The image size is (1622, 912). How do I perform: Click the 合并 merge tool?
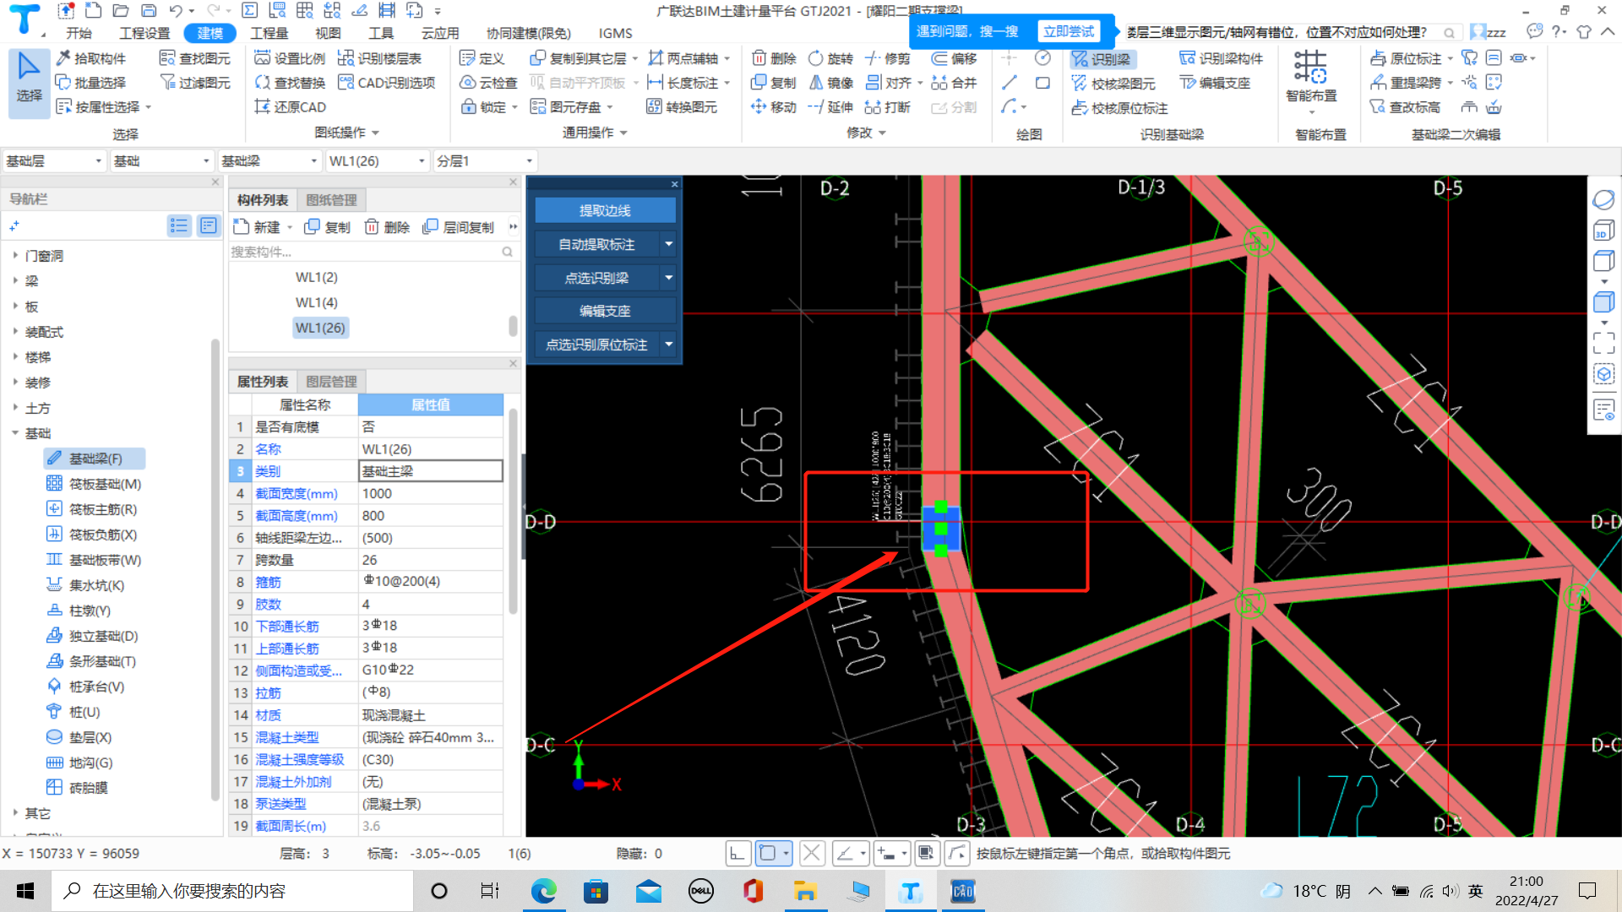(x=954, y=83)
